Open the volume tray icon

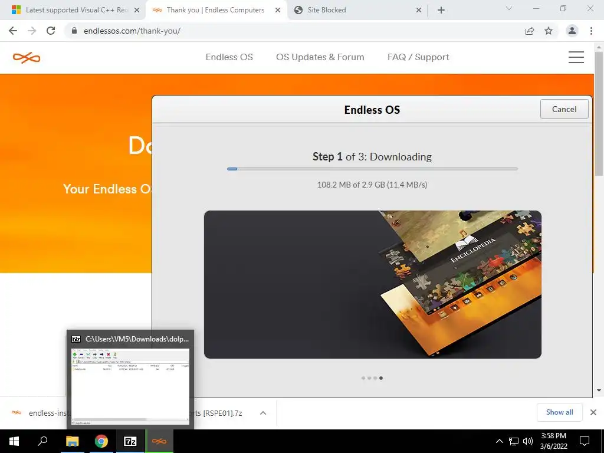click(x=528, y=441)
